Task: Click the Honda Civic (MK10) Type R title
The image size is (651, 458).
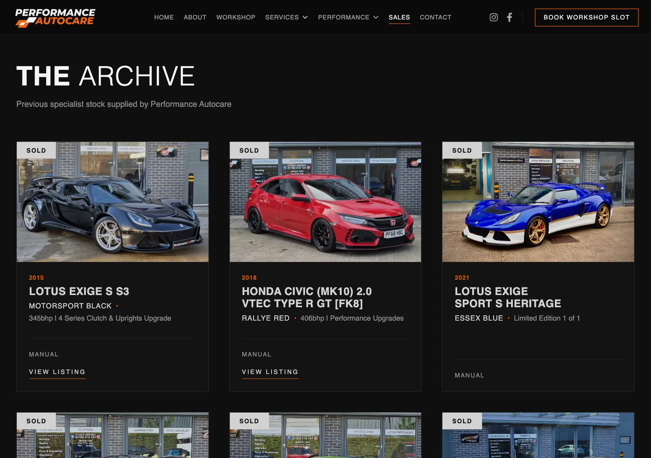Action: pyautogui.click(x=307, y=297)
